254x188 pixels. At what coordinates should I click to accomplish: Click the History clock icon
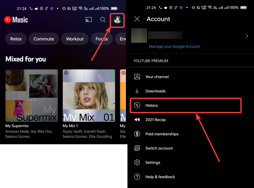tap(137, 105)
